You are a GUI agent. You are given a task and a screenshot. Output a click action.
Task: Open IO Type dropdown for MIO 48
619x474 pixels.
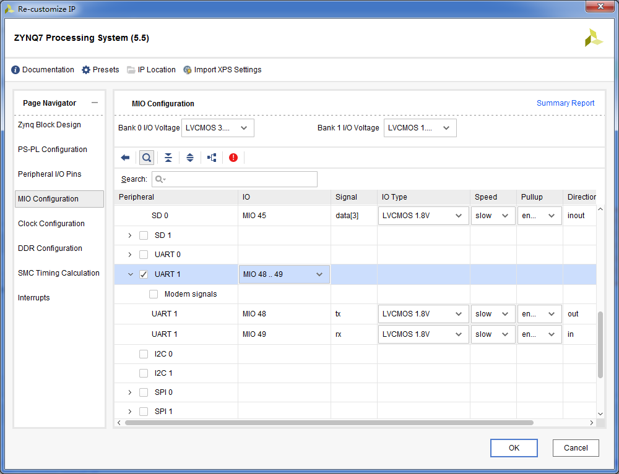(x=423, y=314)
